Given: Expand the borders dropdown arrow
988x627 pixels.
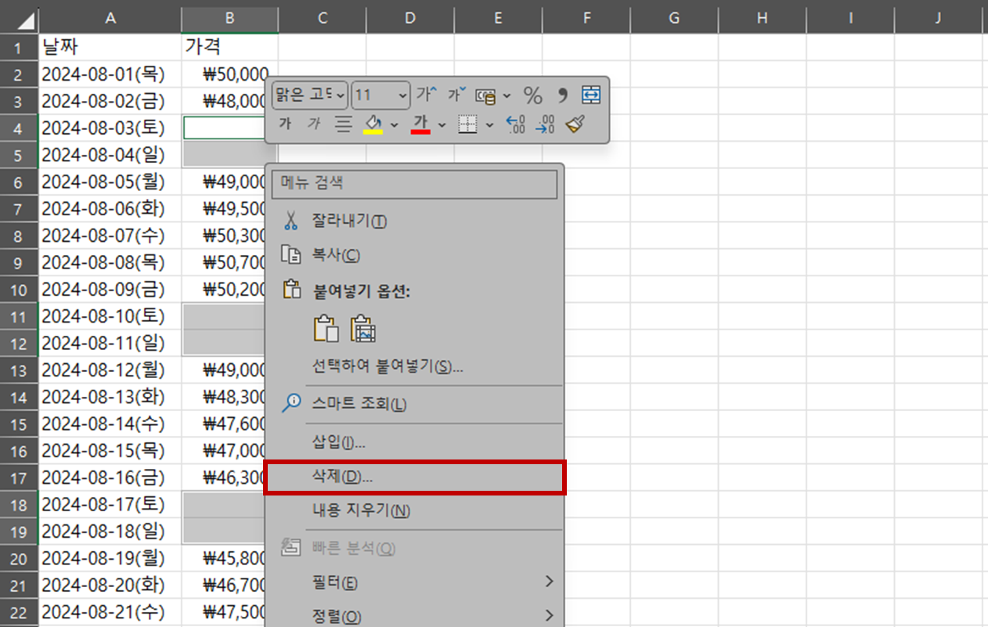Looking at the screenshot, I should pos(491,124).
